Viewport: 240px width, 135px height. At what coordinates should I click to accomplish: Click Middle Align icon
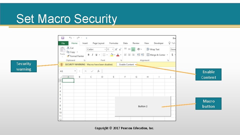tap(129, 49)
